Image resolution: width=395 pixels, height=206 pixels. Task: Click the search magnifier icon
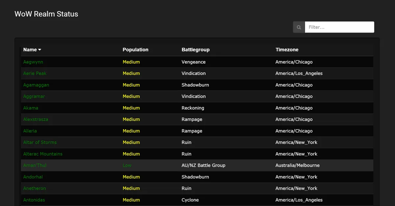pos(299,27)
